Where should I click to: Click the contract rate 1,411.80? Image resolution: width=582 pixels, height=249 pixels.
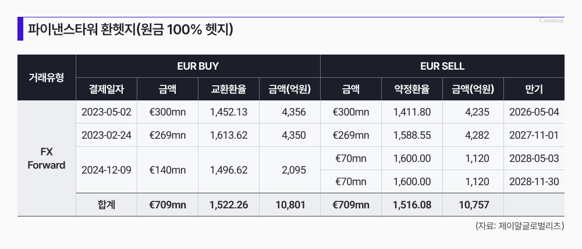(x=412, y=112)
